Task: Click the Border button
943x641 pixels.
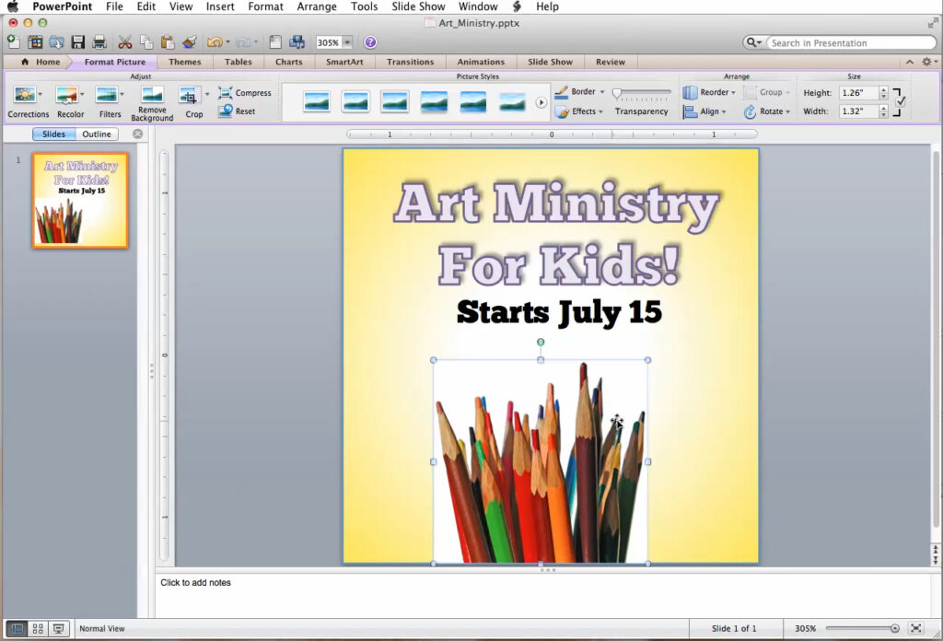Action: pos(580,92)
